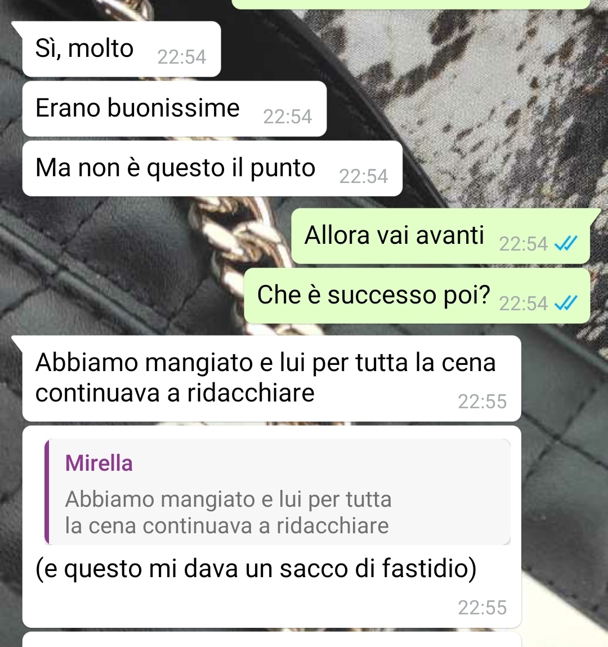The width and height of the screenshot is (608, 647).
Task: Open the quoted Mirella message preview
Action: point(278,492)
